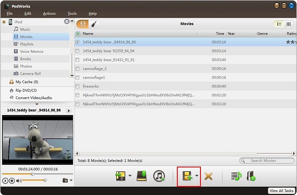Check the 1454_teddy bear 93359_94_94 checkbox
This screenshot has width=297, height=195.
77,51
